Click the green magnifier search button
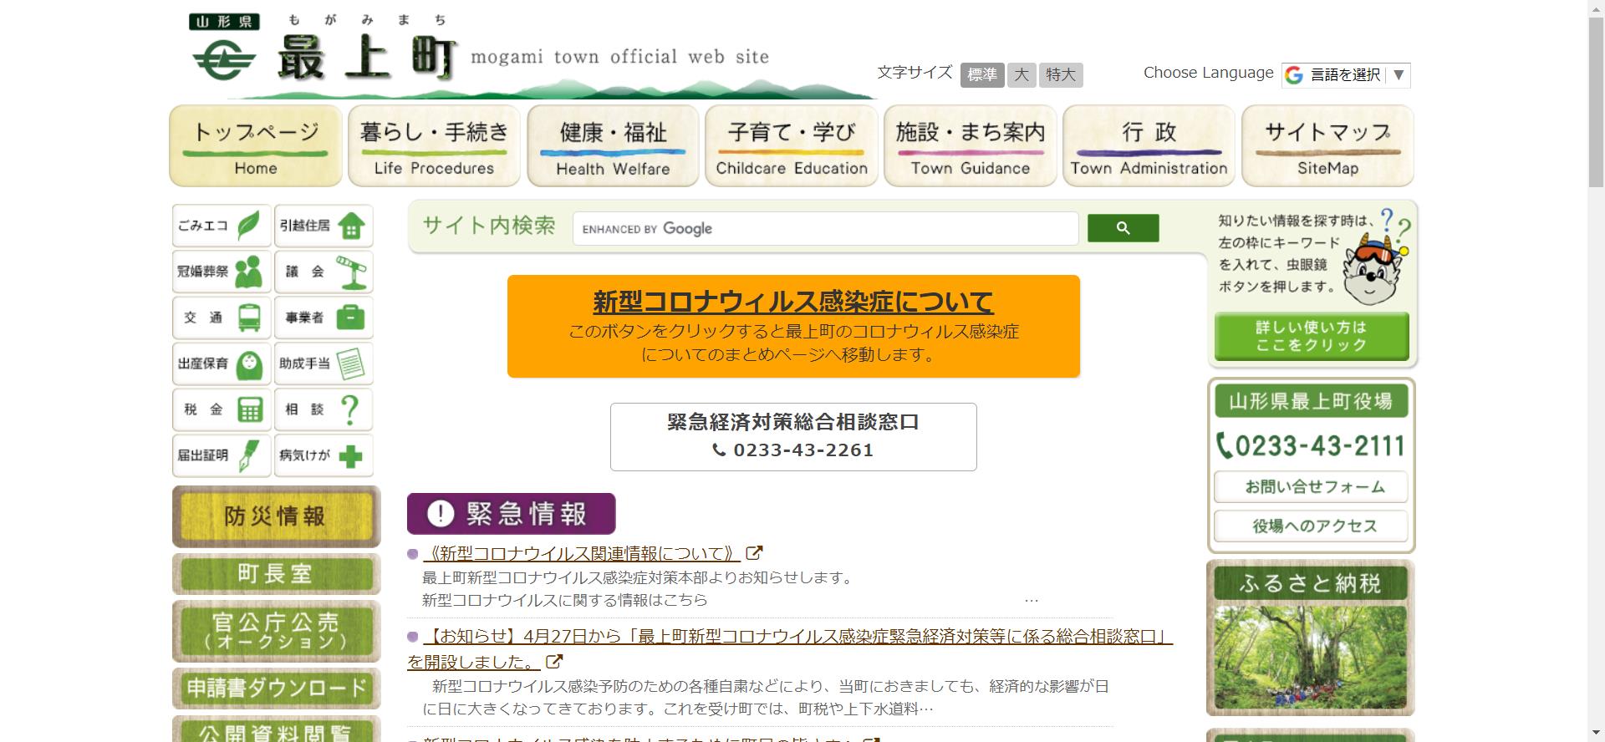Screen dimensions: 1605x742 [x=1123, y=228]
